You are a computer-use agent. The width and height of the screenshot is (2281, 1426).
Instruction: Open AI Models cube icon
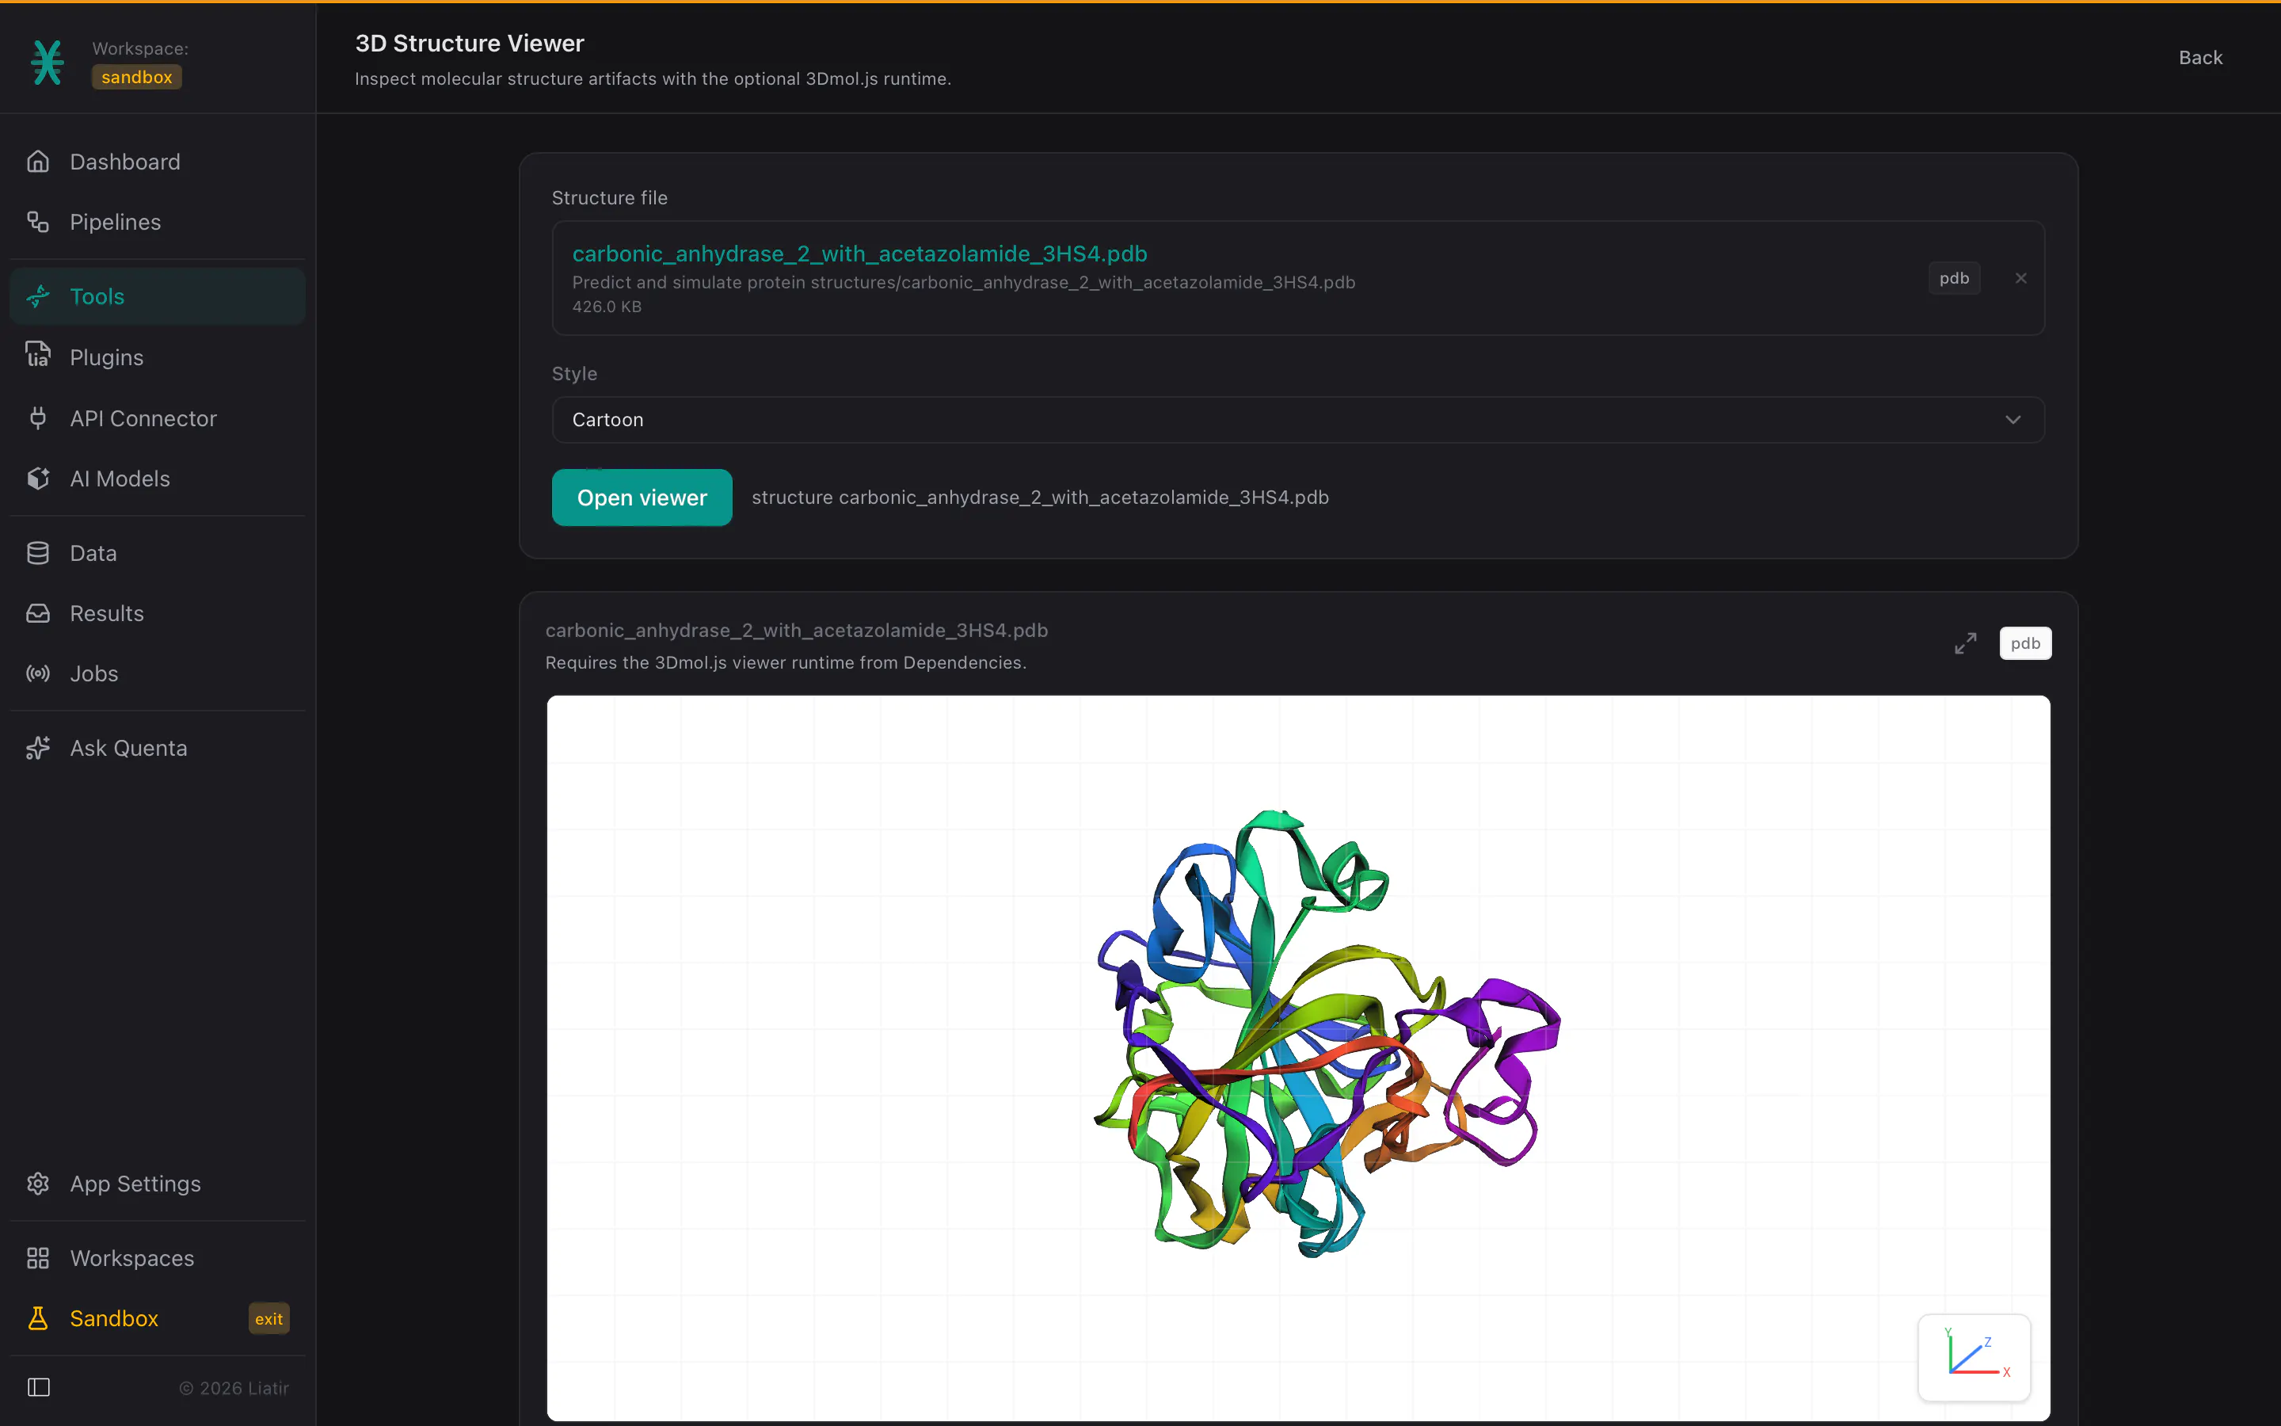38,479
